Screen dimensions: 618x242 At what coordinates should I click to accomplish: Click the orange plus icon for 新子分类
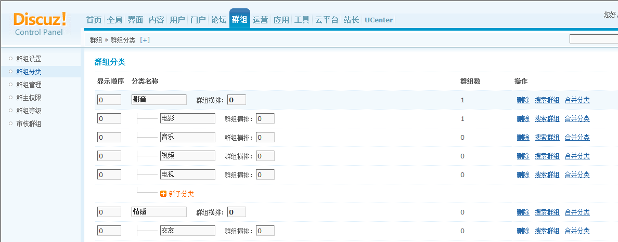163,194
